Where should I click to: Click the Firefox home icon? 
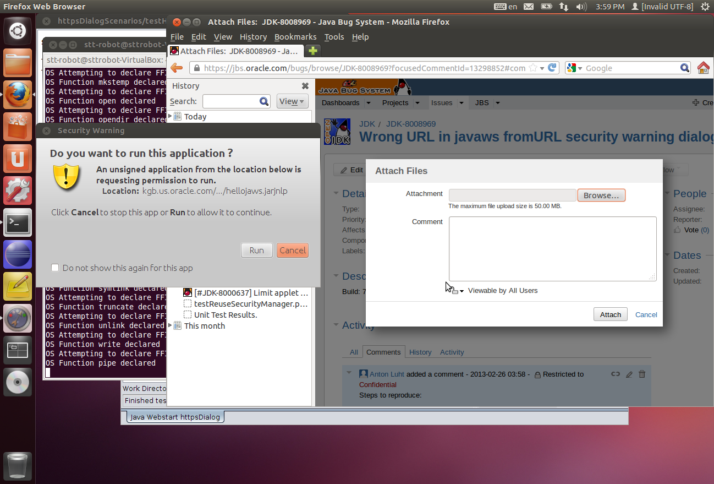(x=703, y=68)
